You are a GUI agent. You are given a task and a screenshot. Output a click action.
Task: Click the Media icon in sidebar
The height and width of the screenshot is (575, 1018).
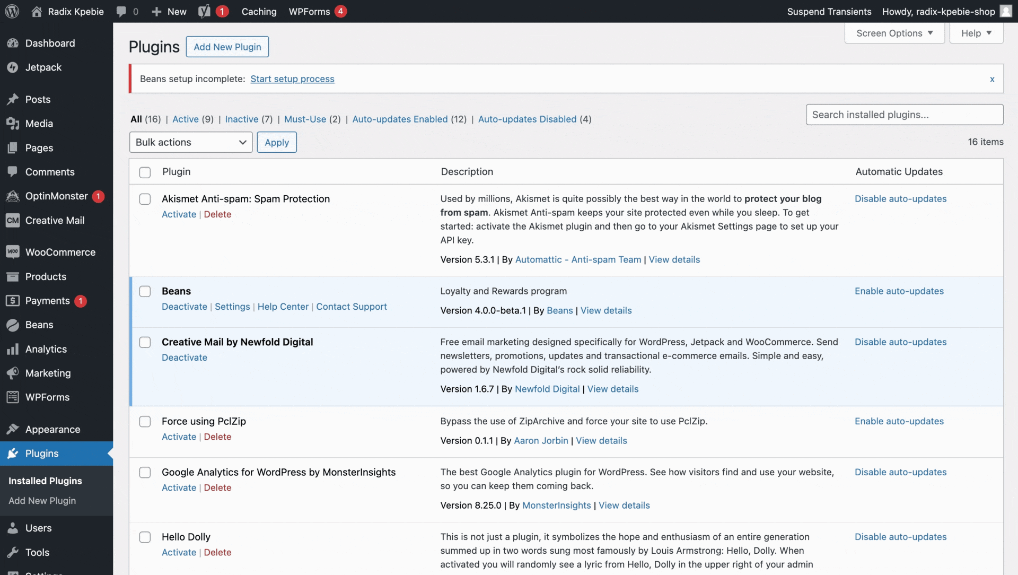click(x=13, y=124)
